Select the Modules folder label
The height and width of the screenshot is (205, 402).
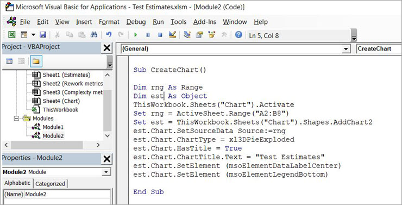coord(43,119)
